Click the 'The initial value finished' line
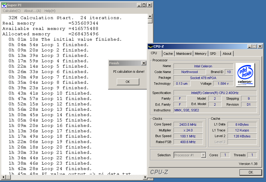Screen dimensions: 266x182 point(65,40)
